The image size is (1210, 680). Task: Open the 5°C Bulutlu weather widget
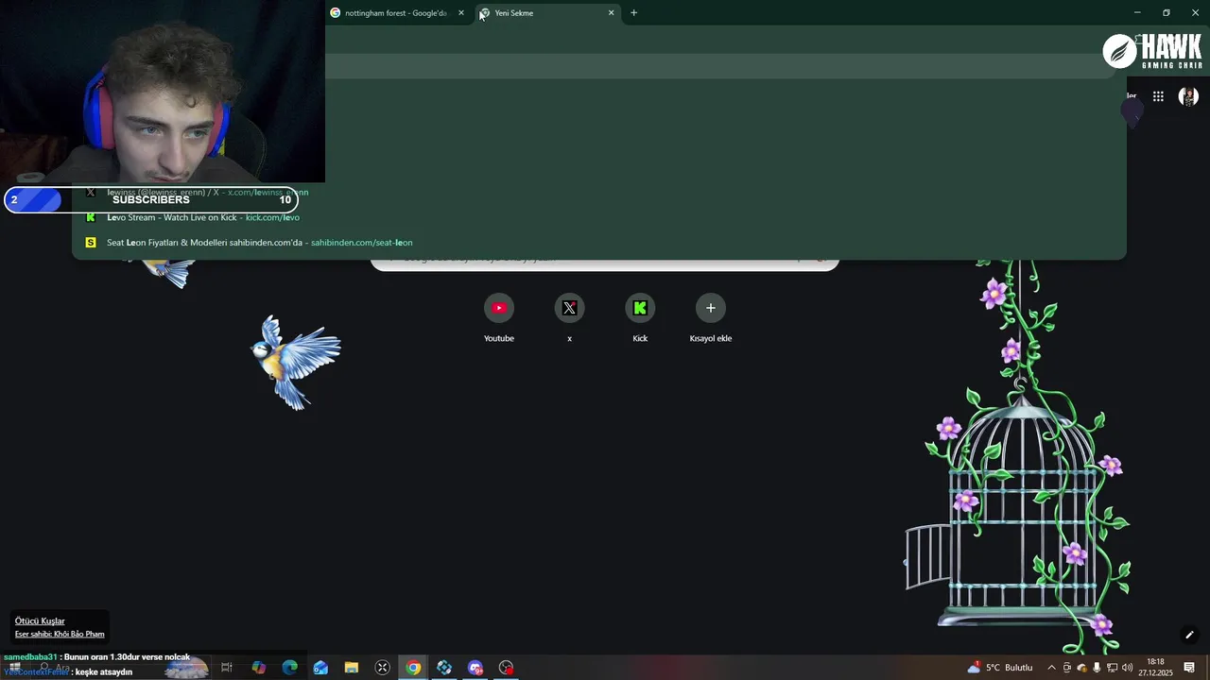pos(1000,668)
